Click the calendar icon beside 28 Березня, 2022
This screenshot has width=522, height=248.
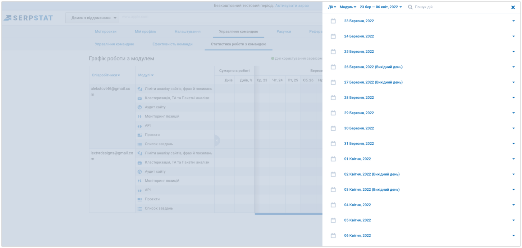(333, 98)
